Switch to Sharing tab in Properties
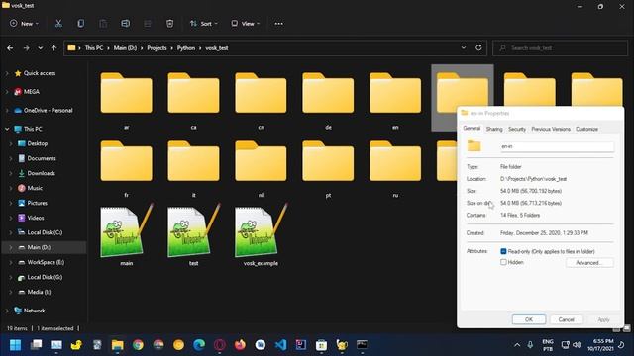634x356 pixels. [x=494, y=129]
